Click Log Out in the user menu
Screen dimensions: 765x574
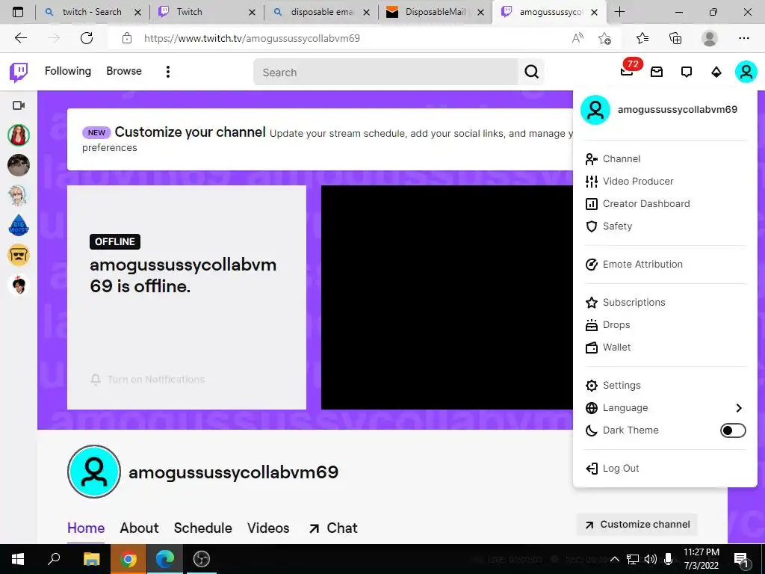coord(666,468)
